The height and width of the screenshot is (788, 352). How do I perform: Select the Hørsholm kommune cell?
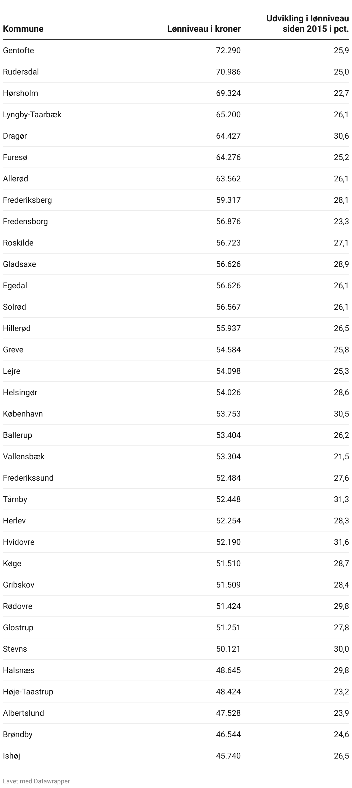[x=20, y=93]
